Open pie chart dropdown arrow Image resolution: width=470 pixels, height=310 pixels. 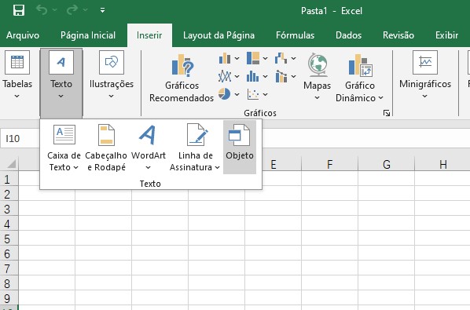[x=237, y=94]
